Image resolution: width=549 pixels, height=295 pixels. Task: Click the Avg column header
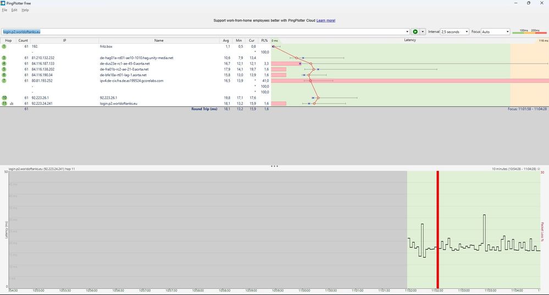click(x=226, y=41)
